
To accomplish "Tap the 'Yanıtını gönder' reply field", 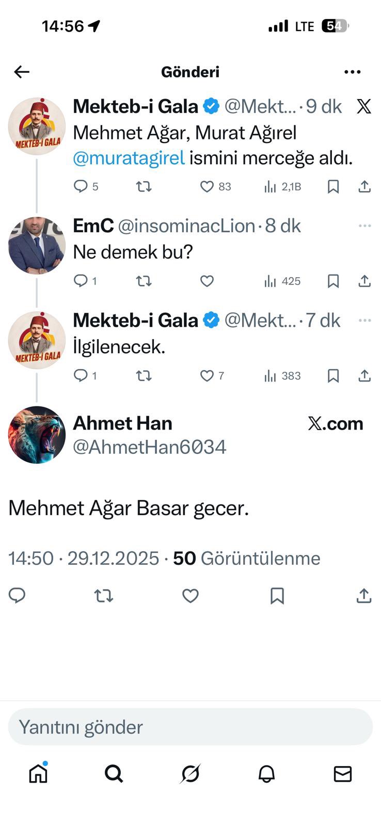I will point(190,727).
